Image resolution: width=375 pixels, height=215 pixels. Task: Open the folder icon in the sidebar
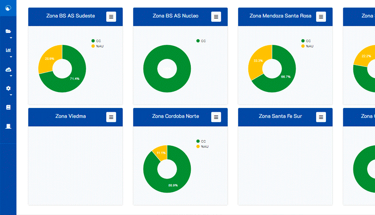point(8,31)
